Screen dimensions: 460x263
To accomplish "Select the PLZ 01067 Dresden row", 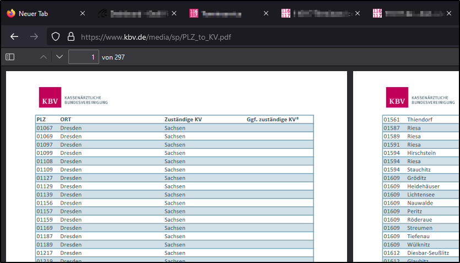I will [175, 128].
